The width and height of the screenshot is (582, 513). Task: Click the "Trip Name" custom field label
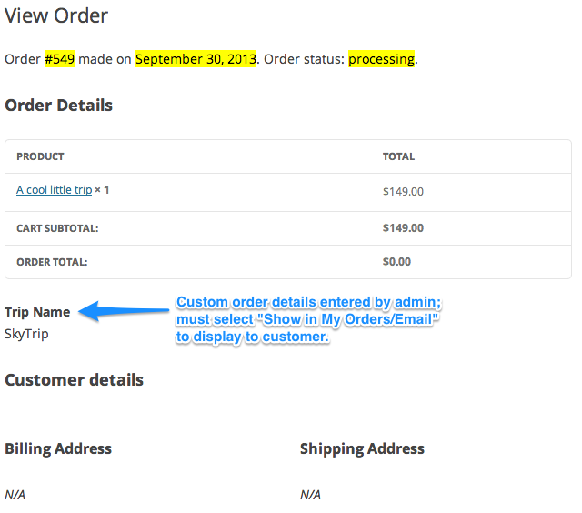tap(37, 312)
